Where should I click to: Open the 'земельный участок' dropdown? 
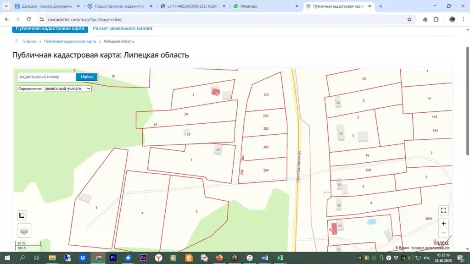67,88
